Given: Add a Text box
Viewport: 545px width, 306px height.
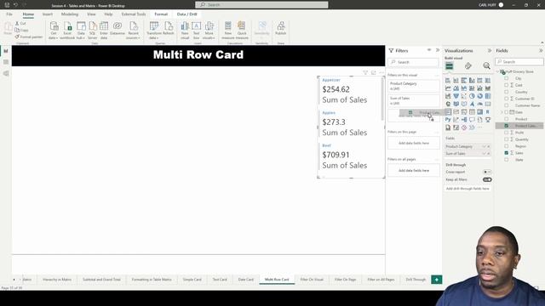Looking at the screenshot, I should (197, 31).
